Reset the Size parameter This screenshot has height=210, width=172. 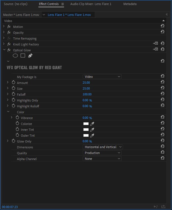[162, 88]
